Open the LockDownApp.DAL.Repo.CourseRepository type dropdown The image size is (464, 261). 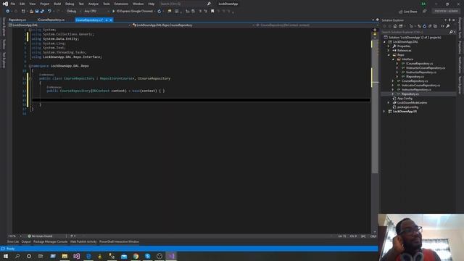[x=193, y=25]
